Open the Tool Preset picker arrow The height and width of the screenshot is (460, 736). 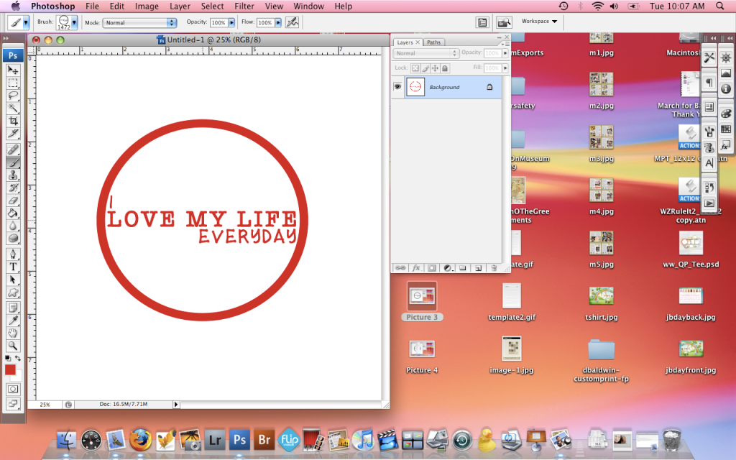click(26, 22)
